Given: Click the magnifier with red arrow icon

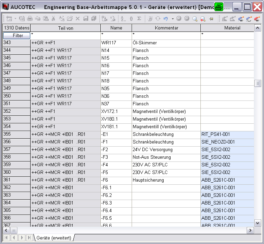Looking at the screenshot, I should (x=203, y=19).
